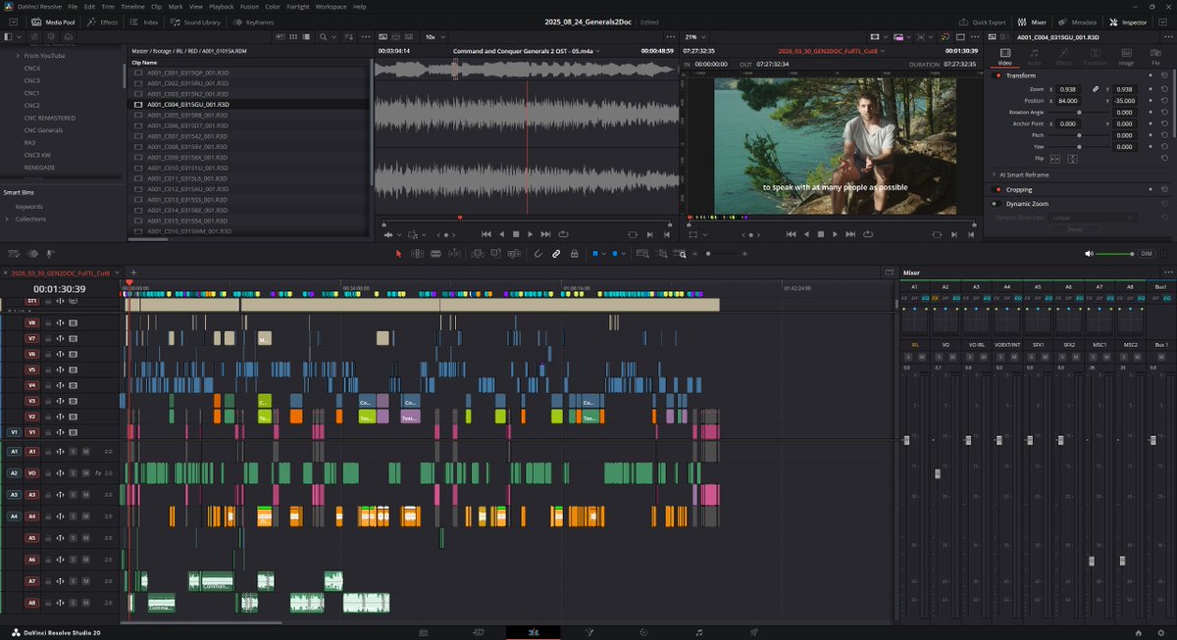Viewport: 1177px width, 640px height.
Task: Solo the A2 VO timeline track
Action: pos(73,473)
